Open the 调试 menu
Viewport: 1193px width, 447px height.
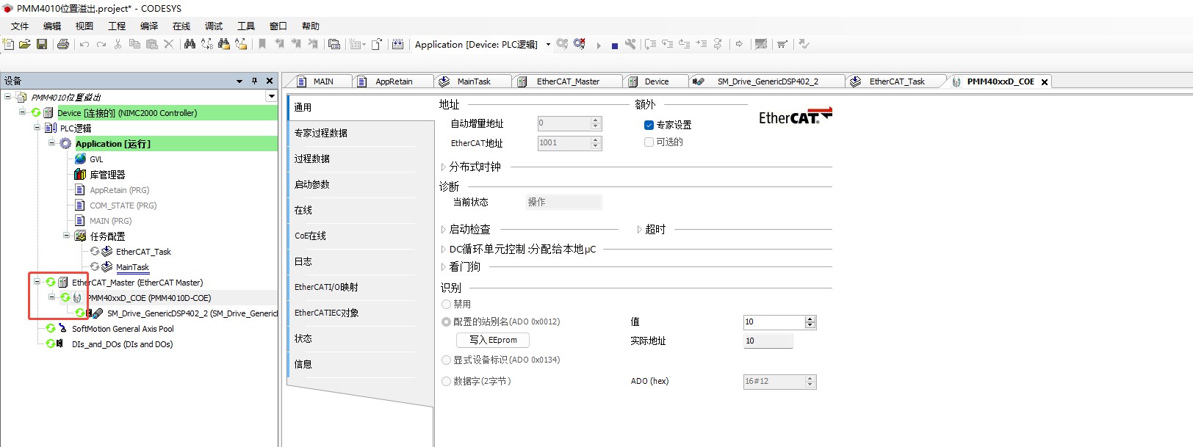point(214,26)
